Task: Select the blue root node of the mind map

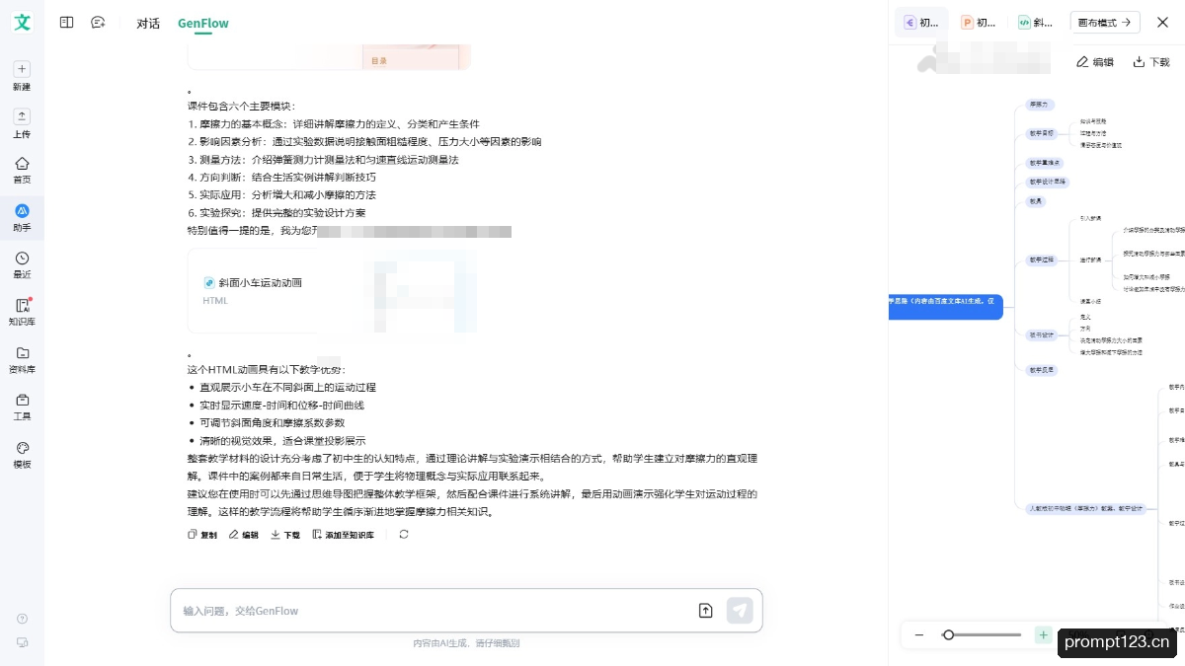Action: [946, 307]
